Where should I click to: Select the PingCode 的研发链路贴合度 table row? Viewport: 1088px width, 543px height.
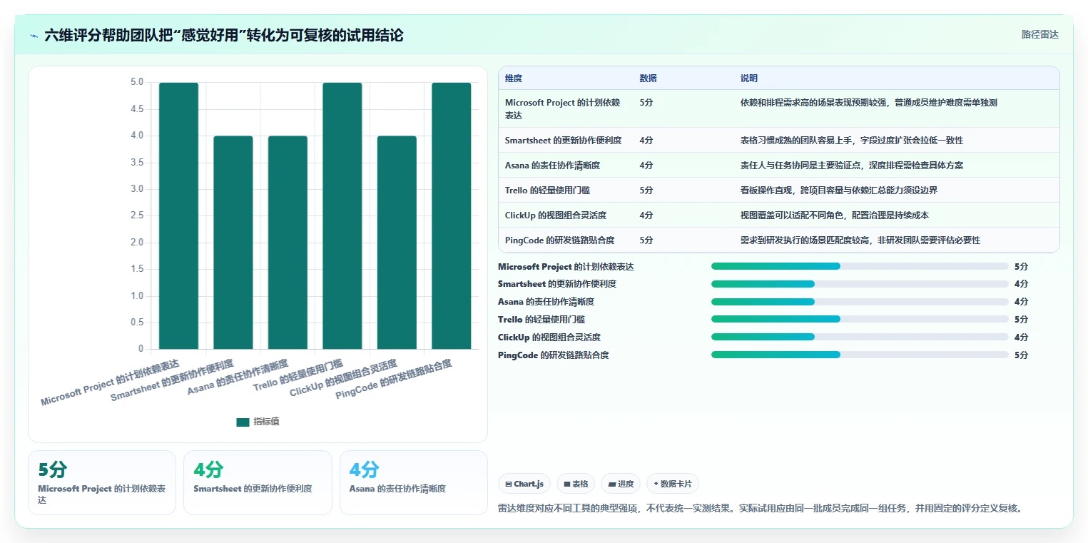point(778,240)
